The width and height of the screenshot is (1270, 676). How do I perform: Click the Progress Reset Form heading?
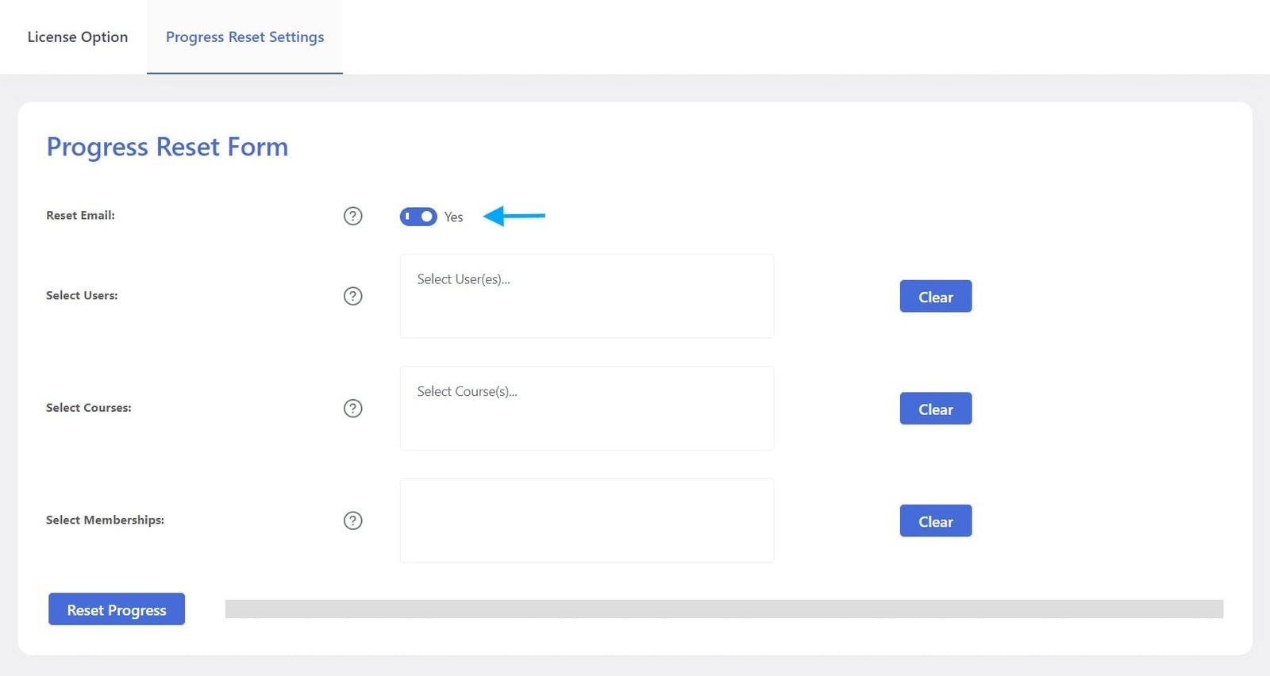[x=167, y=147]
